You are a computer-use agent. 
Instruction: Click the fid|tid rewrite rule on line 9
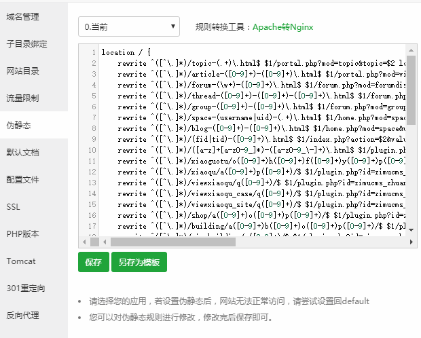261,139
